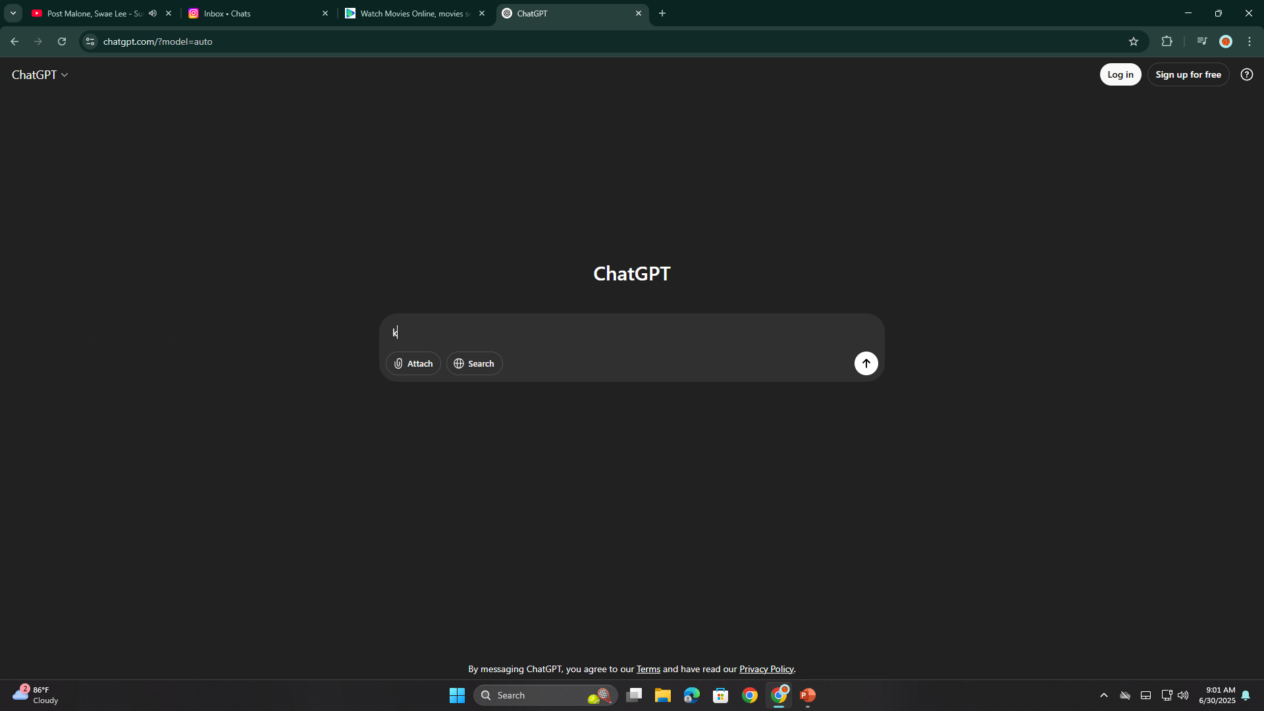Open Chrome three-dot menu
Viewport: 1264px width, 711px height.
[x=1249, y=41]
